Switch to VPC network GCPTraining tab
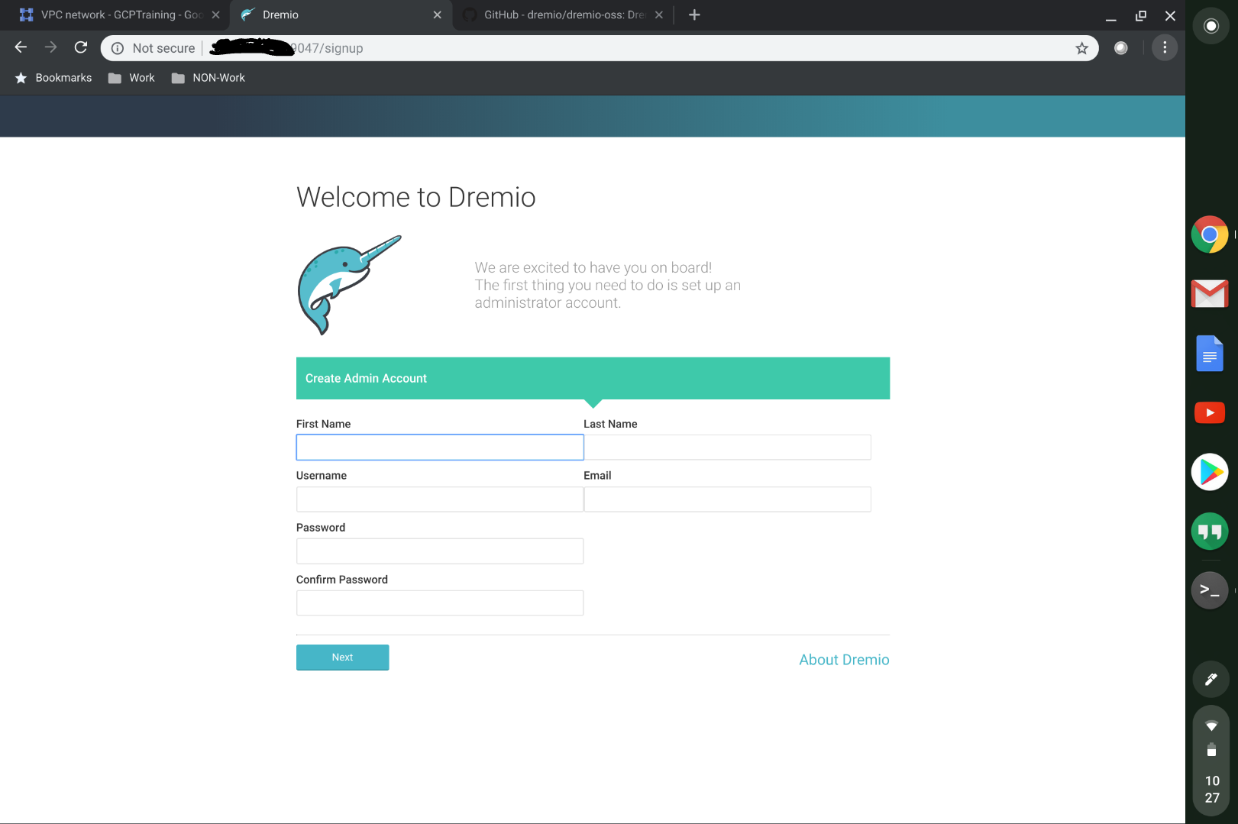The width and height of the screenshot is (1238, 824). pyautogui.click(x=115, y=15)
